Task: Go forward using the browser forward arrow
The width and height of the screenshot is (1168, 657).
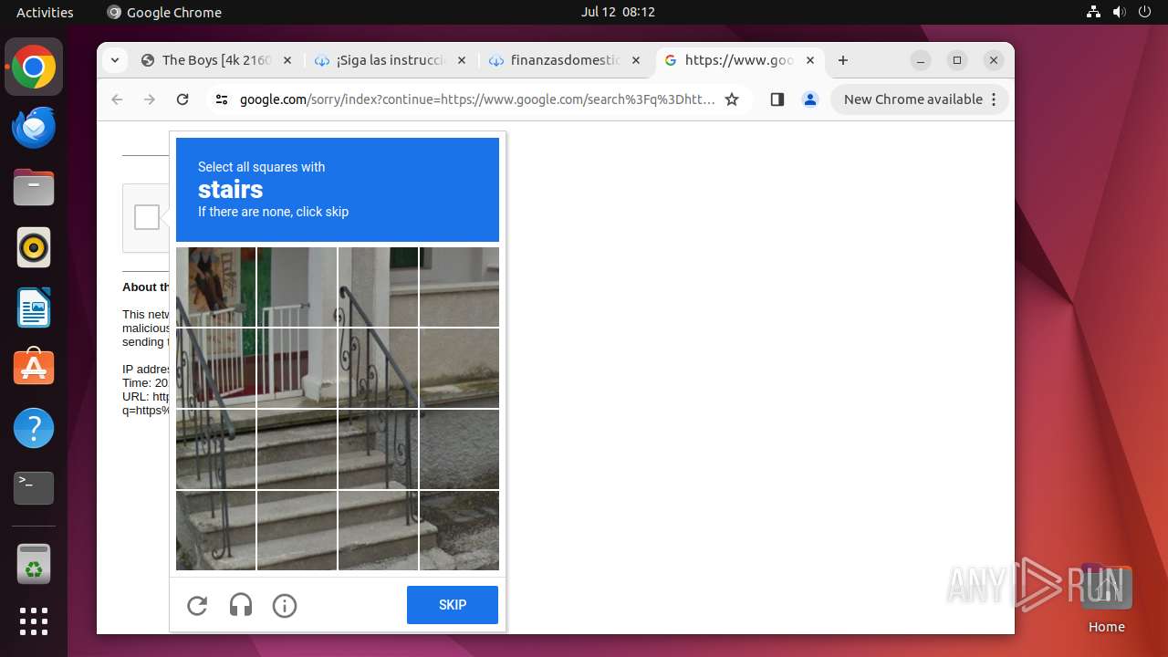Action: click(150, 99)
